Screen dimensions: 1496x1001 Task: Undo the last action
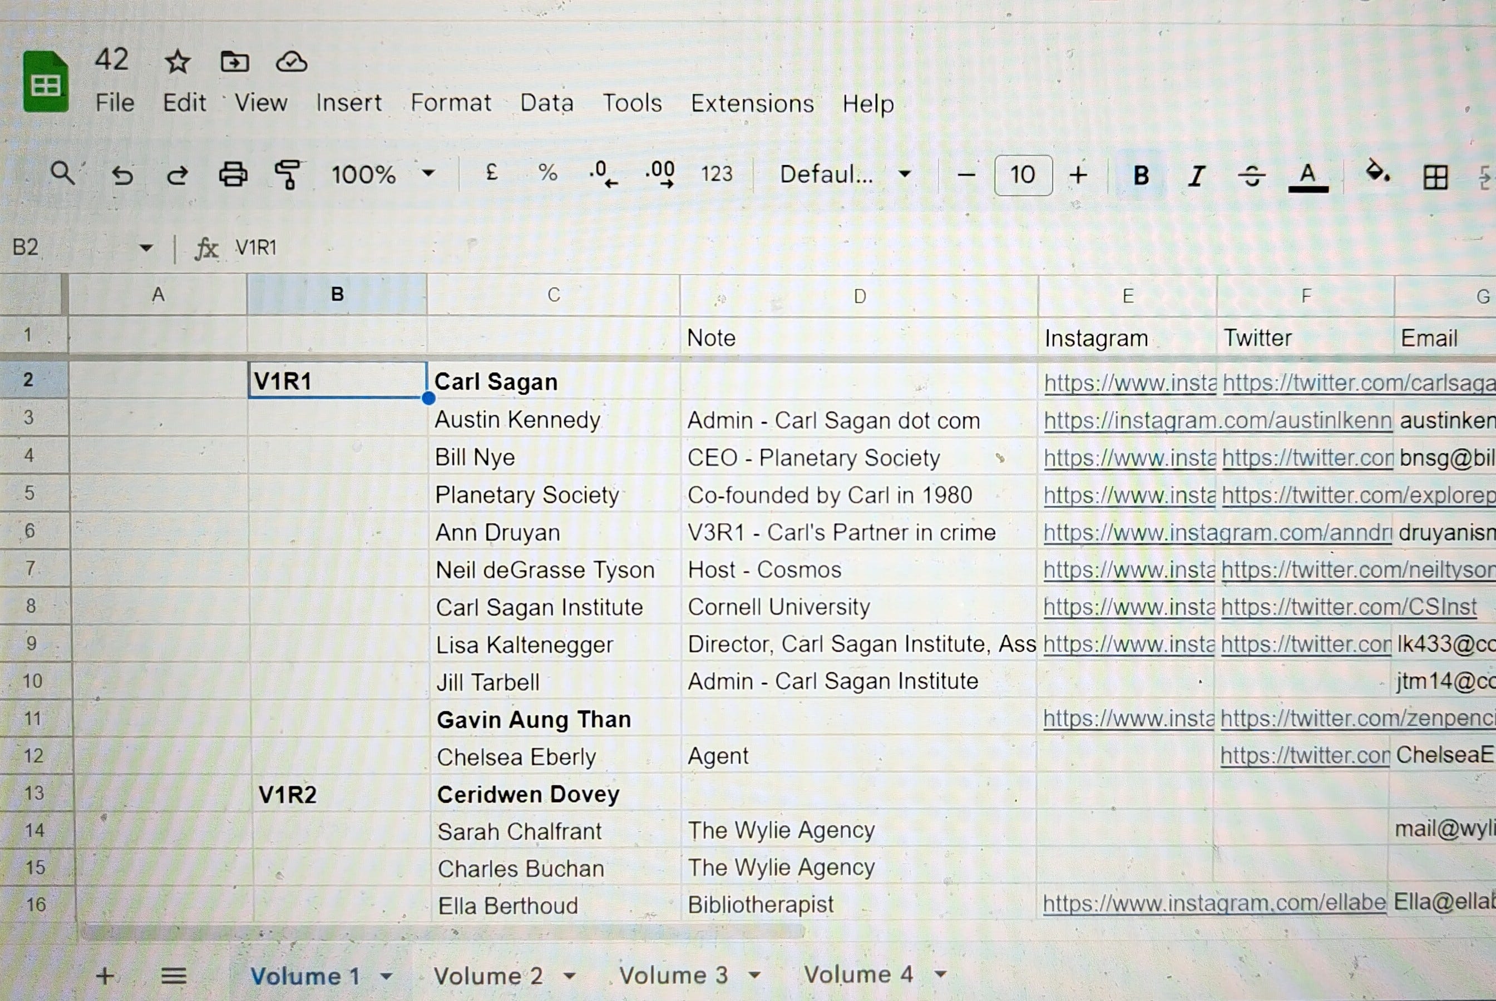122,174
